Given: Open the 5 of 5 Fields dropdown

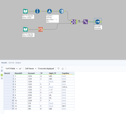Looking at the screenshot, I should click(x=11, y=69).
